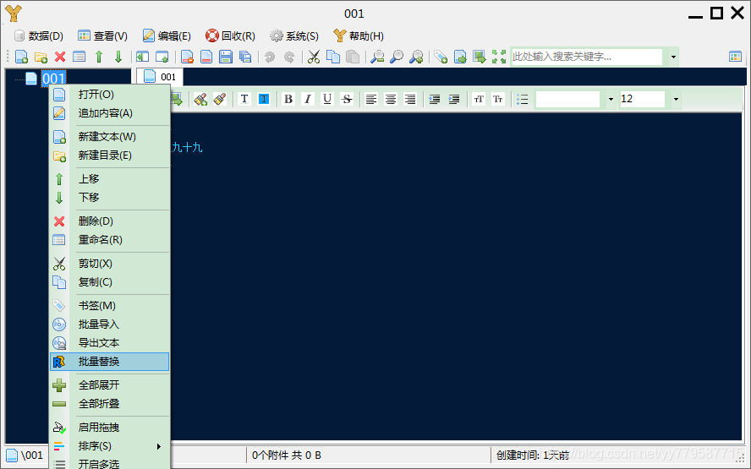Open the font name dropdown arrow
Image resolution: width=751 pixels, height=469 pixels.
[611, 100]
